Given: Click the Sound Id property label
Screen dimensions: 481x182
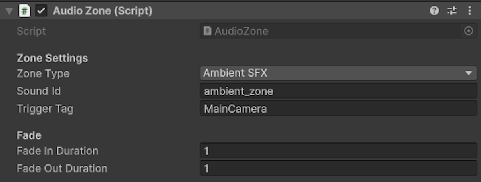Looking at the screenshot, I should pyautogui.click(x=38, y=91).
